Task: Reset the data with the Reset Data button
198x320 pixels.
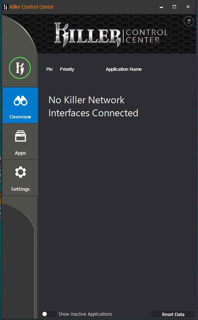Action: 173,314
